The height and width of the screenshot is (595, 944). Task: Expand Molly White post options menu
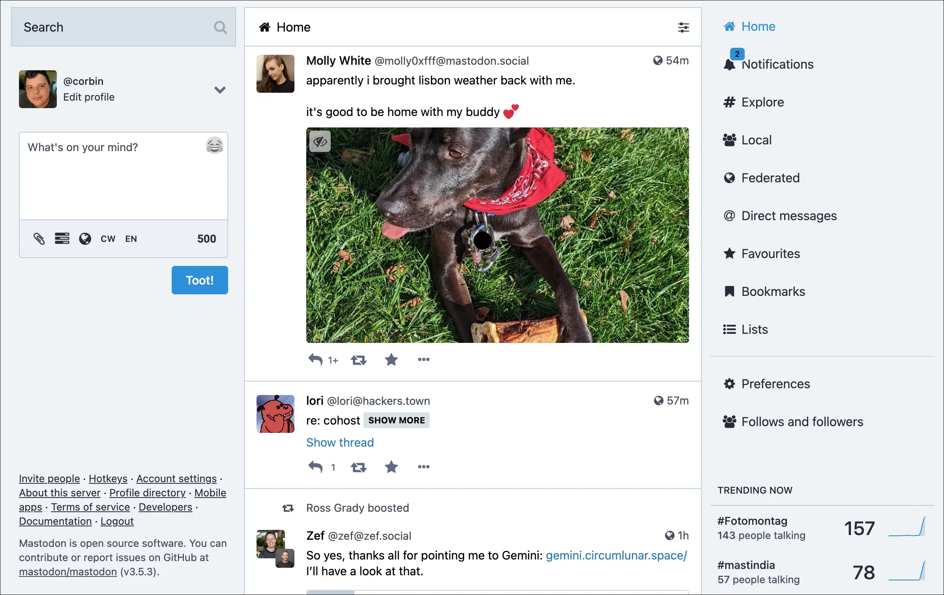click(424, 359)
